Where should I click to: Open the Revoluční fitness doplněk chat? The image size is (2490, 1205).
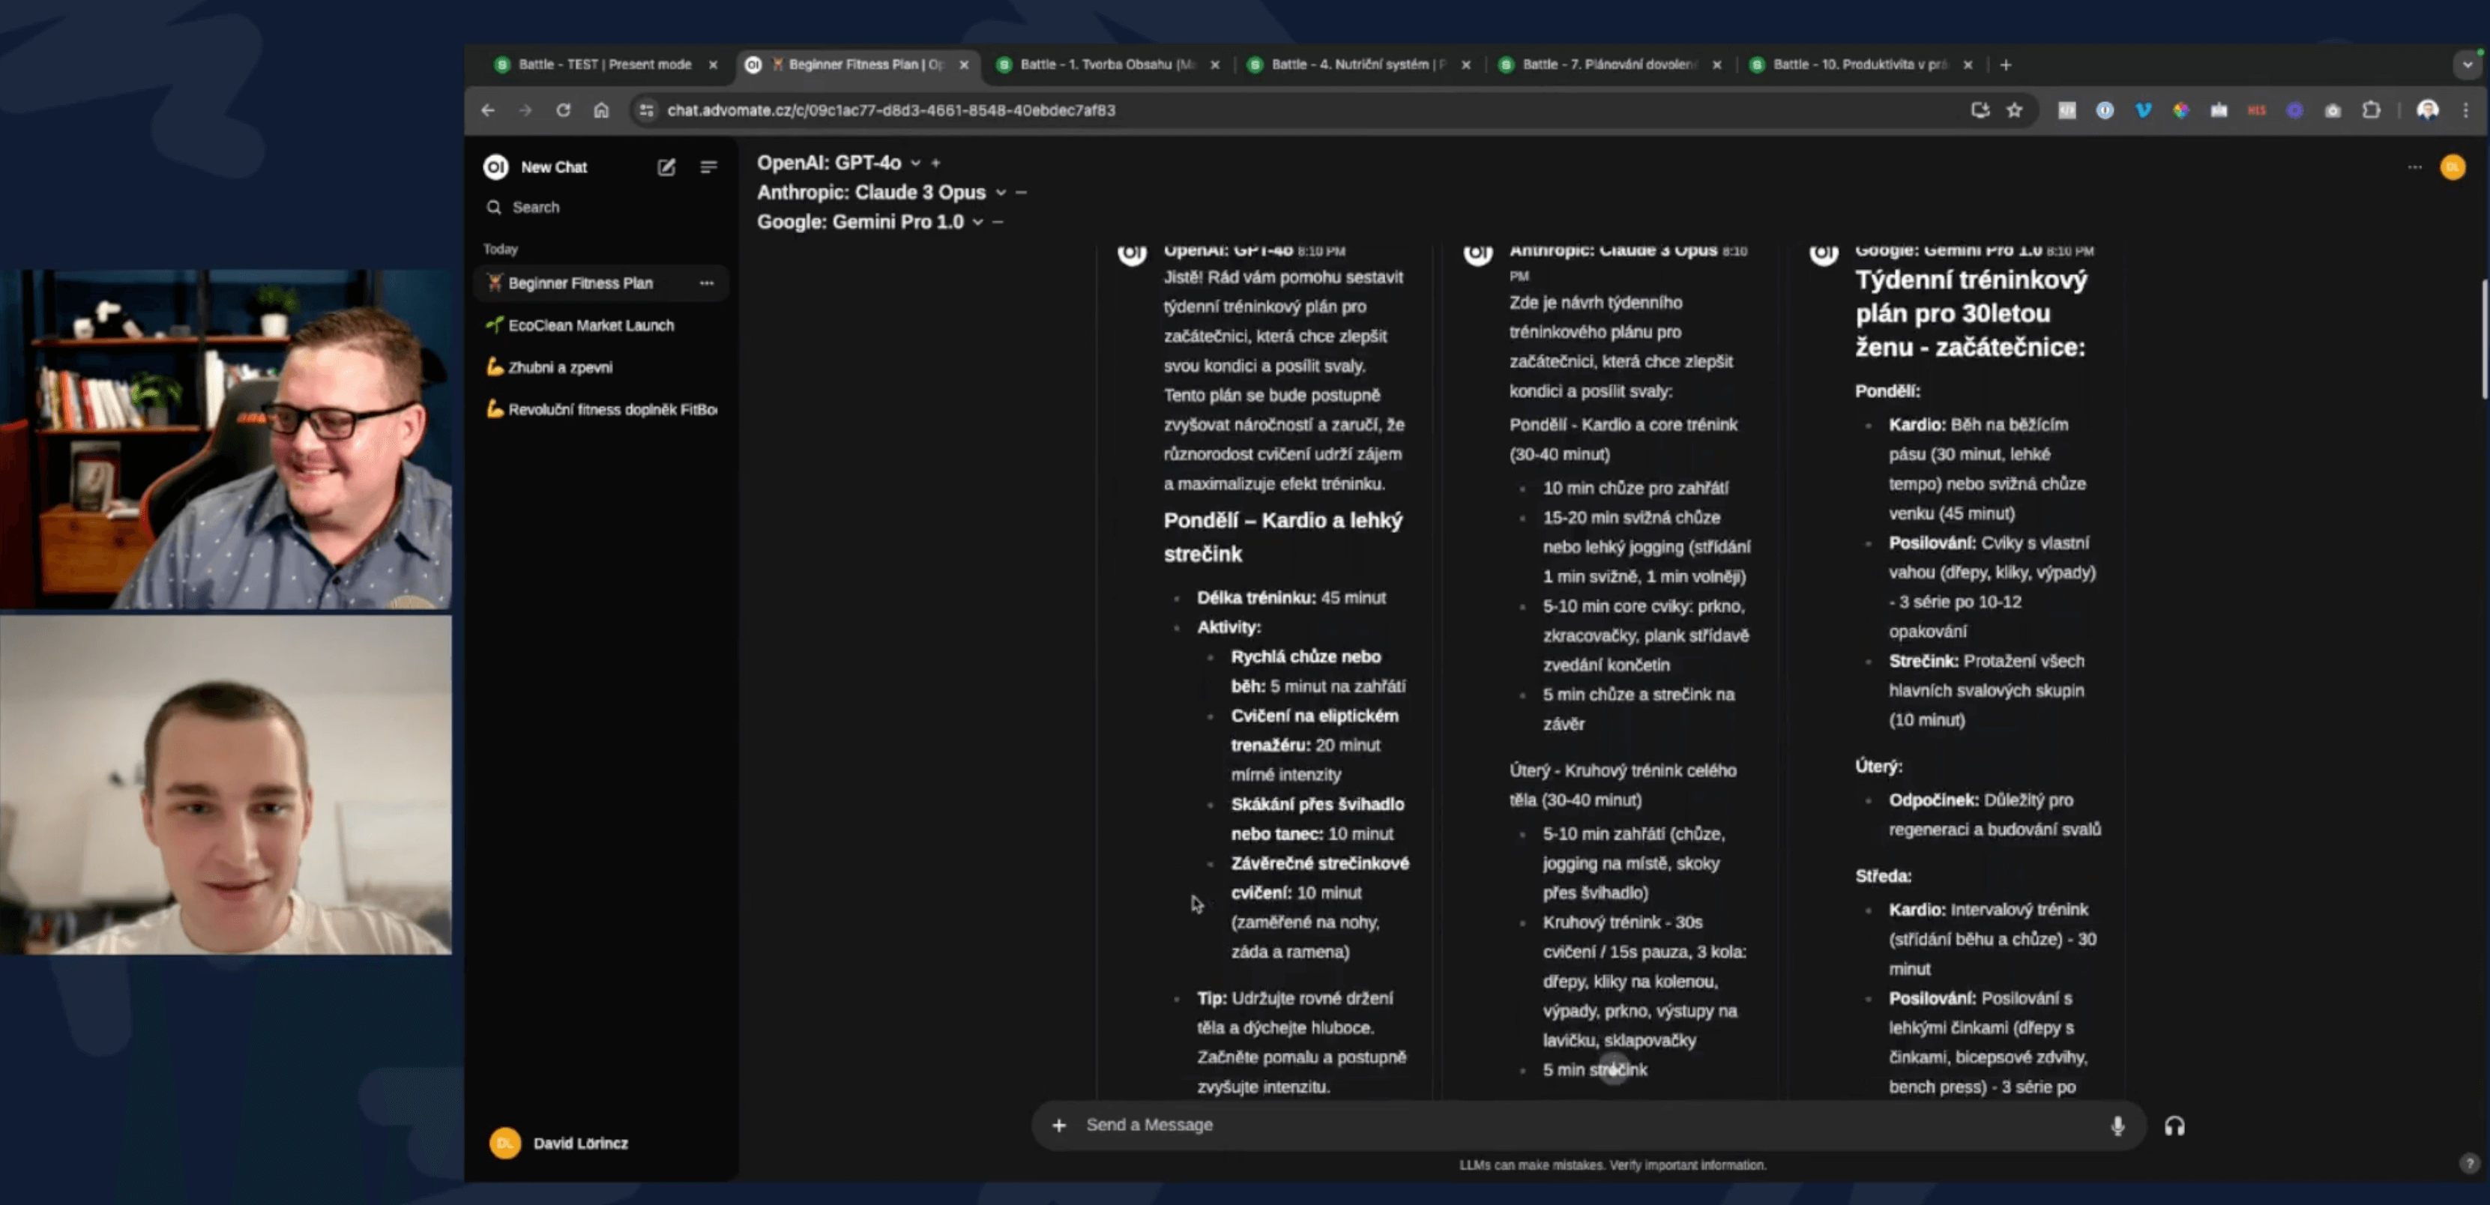click(601, 410)
